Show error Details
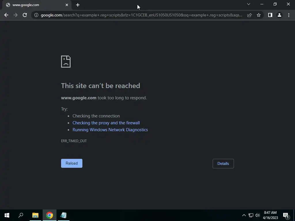Screen dimensions: 295x221 tap(223, 163)
